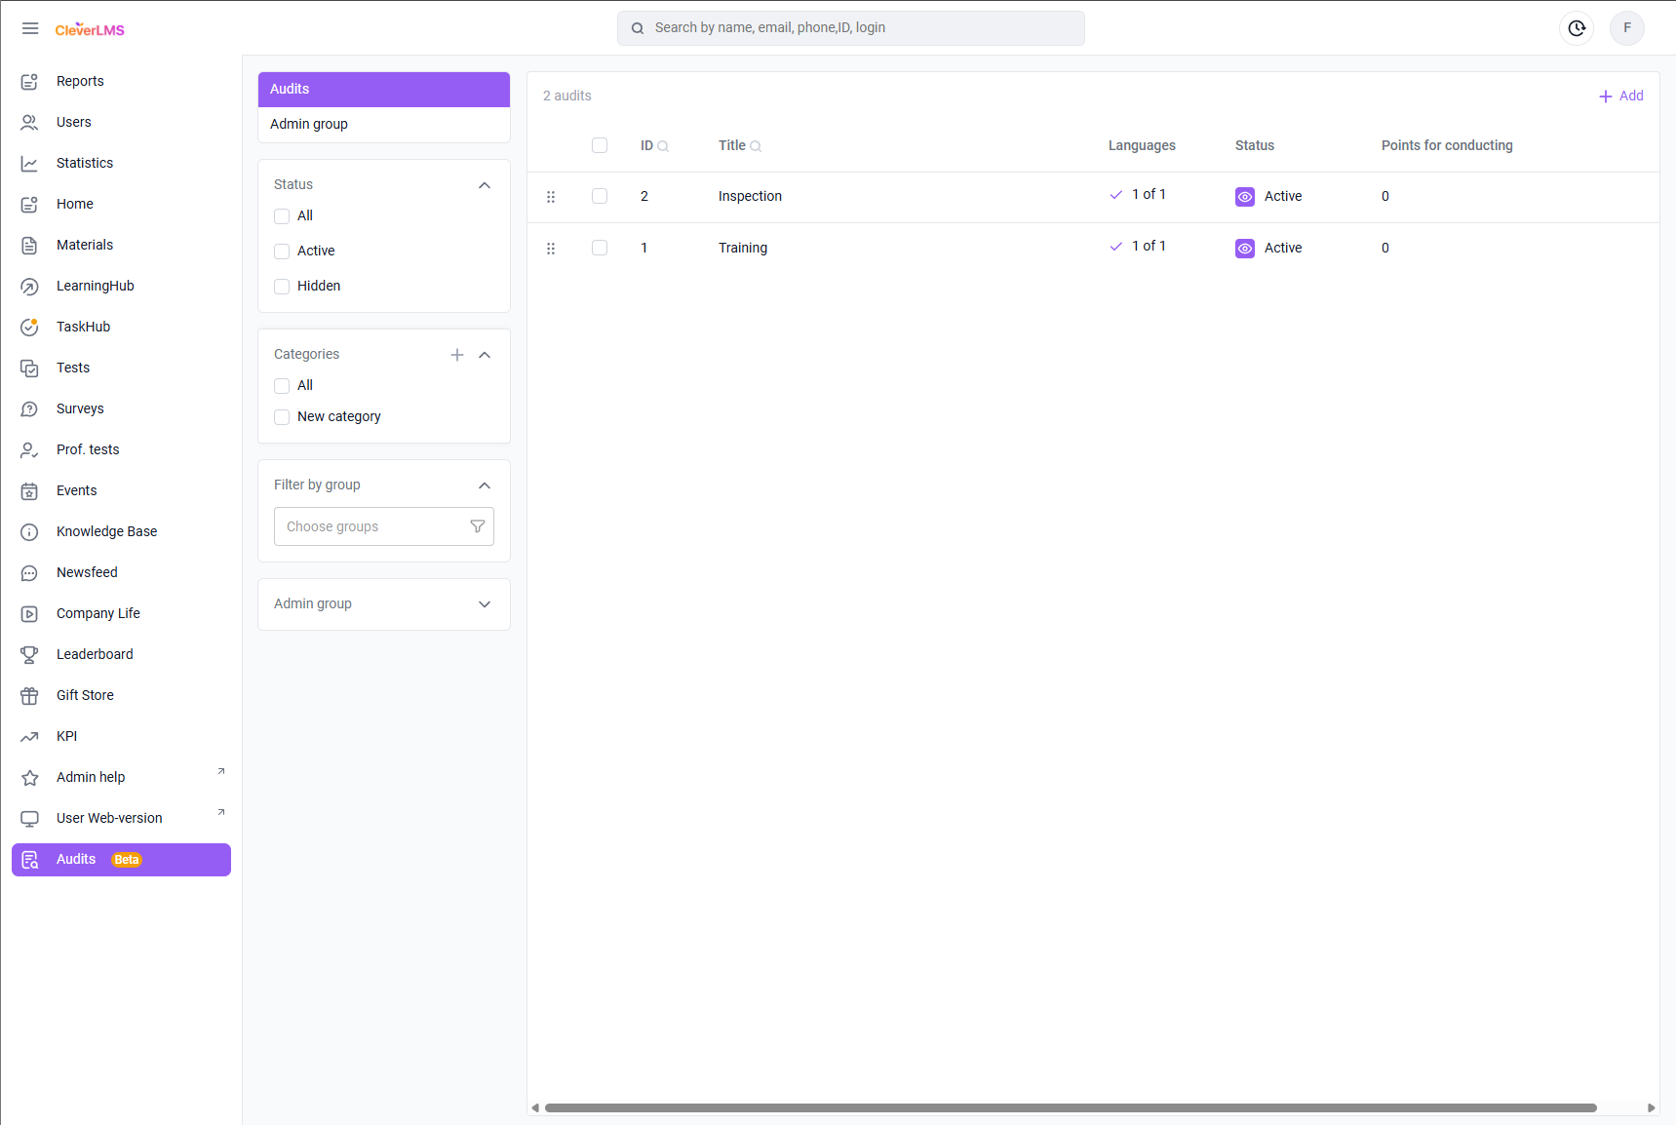Click the plus icon in Categories
Viewport: 1676px width, 1125px height.
[457, 355]
